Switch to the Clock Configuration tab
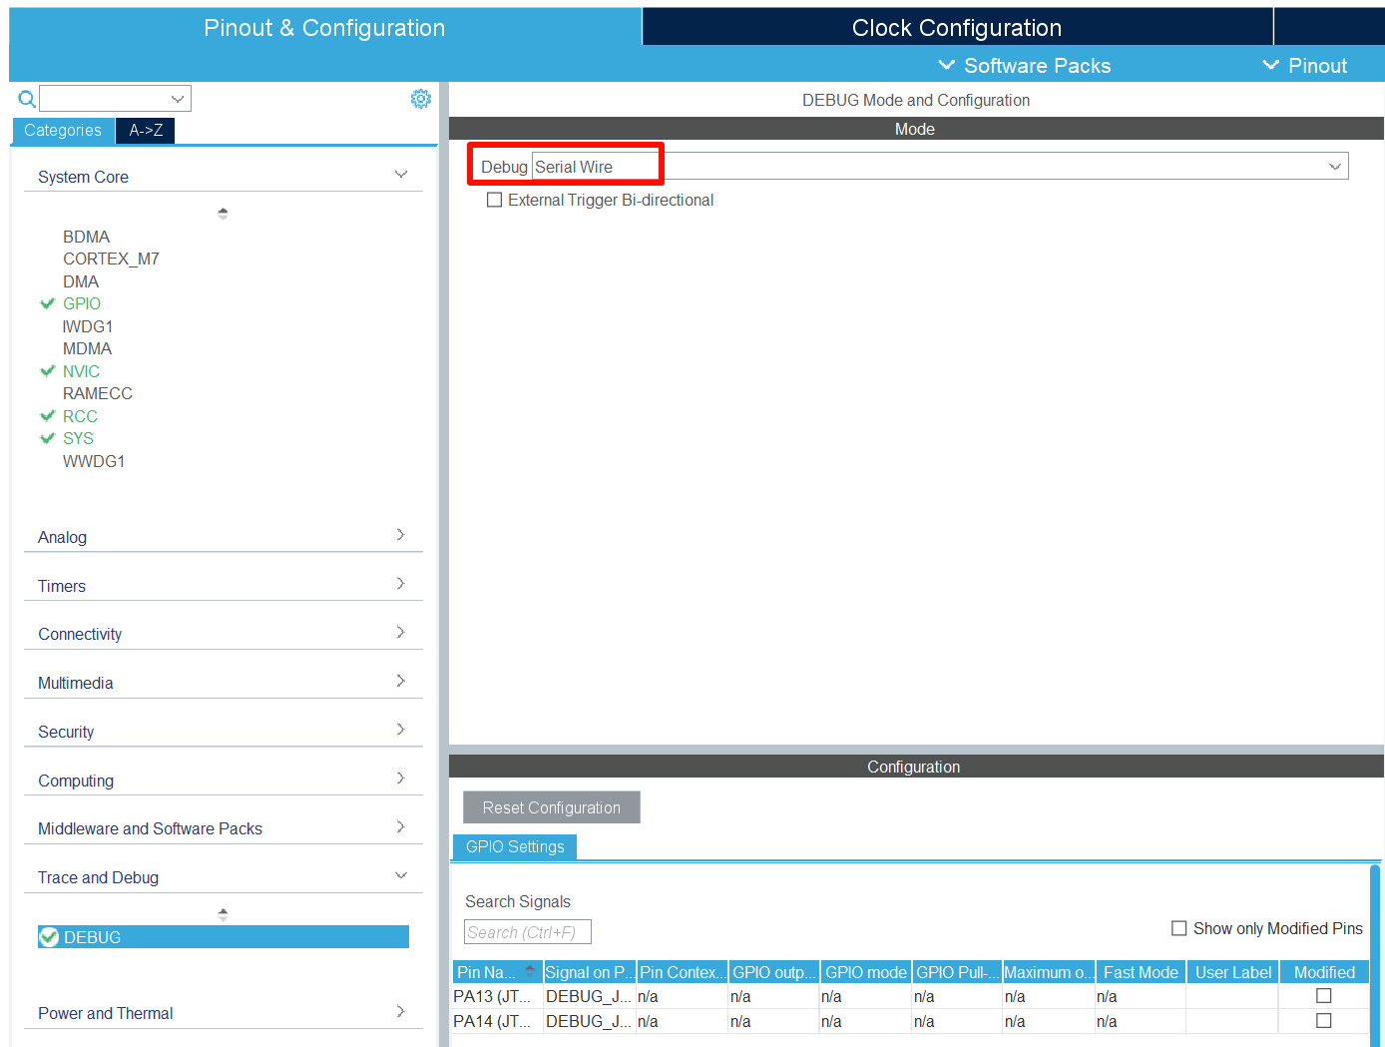The image size is (1385, 1047). tap(956, 28)
